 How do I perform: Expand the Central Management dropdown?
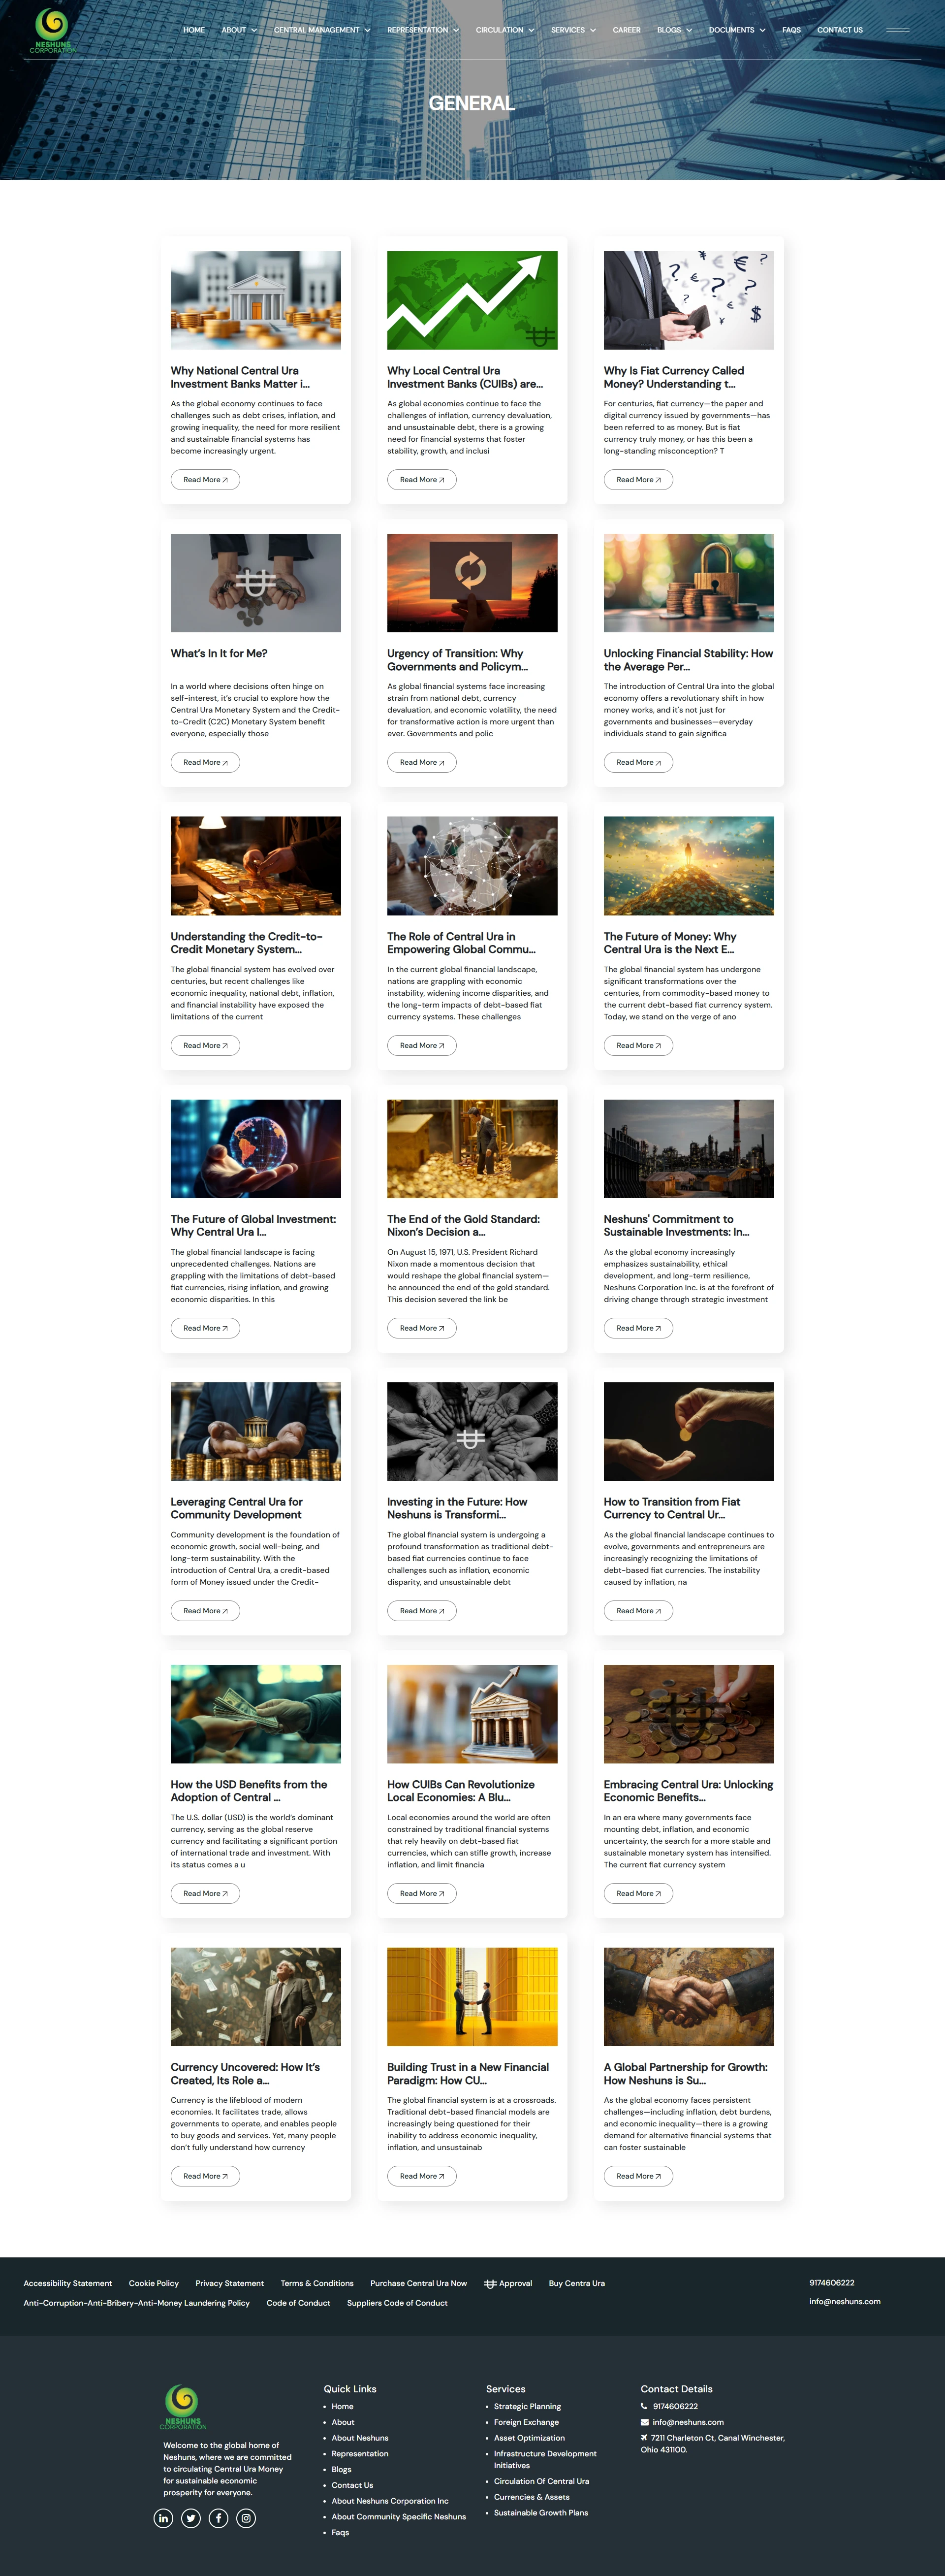(x=322, y=30)
